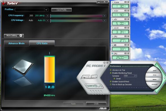The width and height of the screenshot is (166, 111).
Task: Select the USAGE section in PC Probe
Action: coord(154,84)
